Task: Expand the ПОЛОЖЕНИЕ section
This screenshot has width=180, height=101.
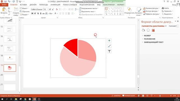Action: point(150,39)
